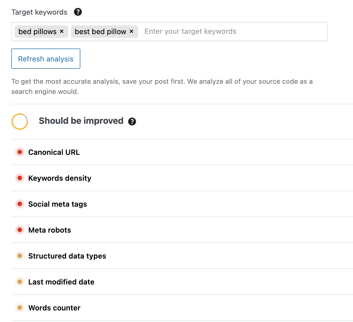This screenshot has height=322, width=353.
Task: Click the 'Target keywords' label
Action: (39, 12)
